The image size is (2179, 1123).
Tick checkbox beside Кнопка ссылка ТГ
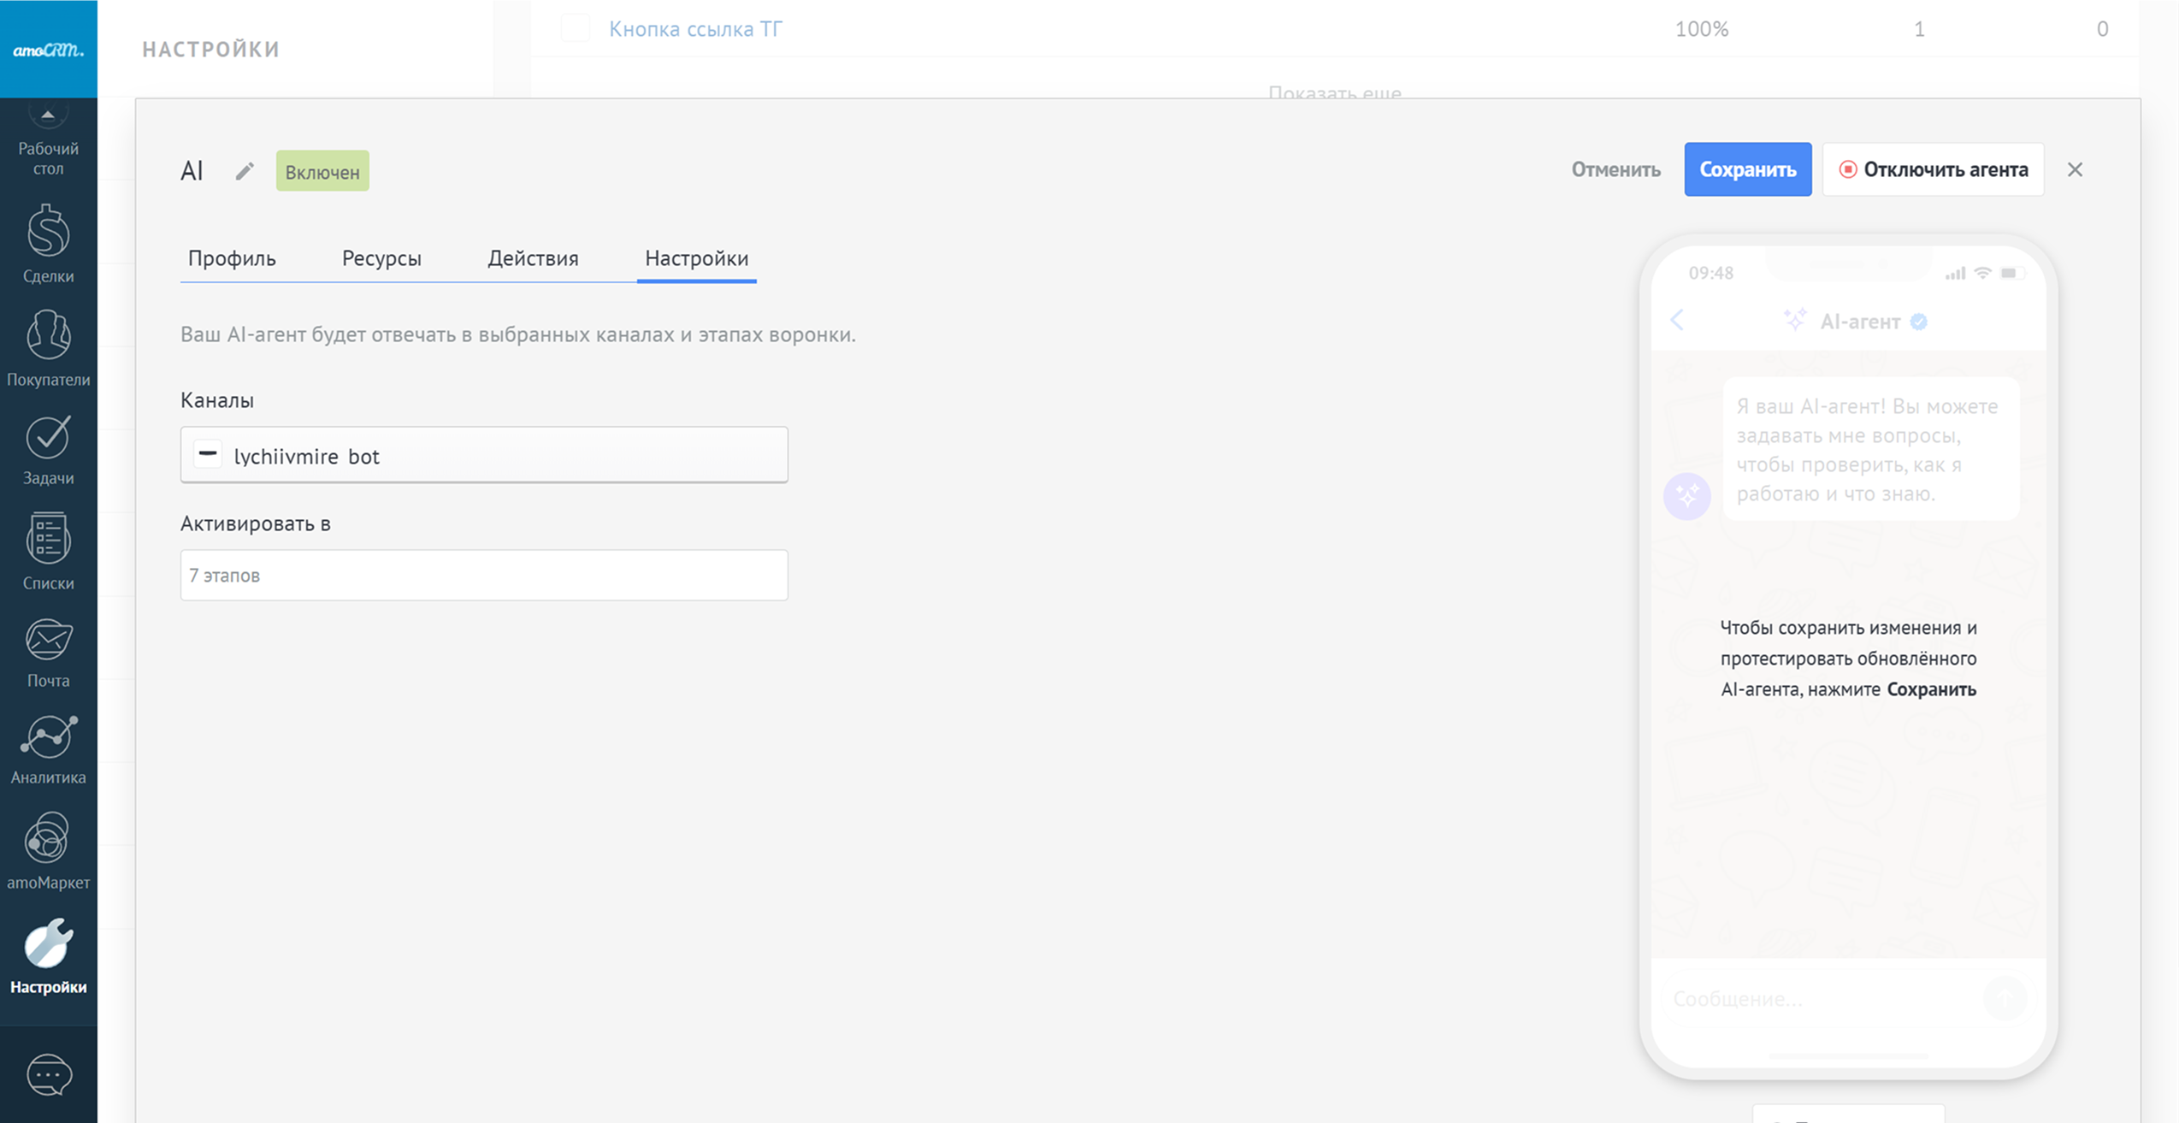[x=576, y=28]
